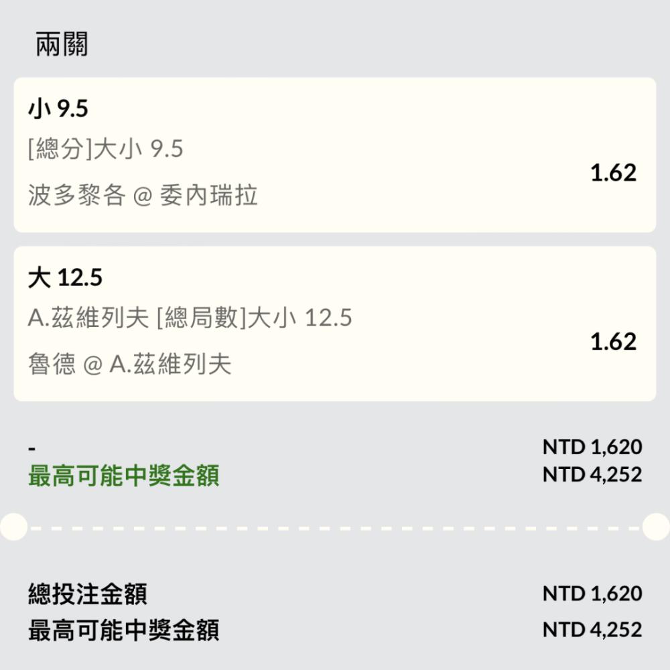Click the NTD 1,620 stake above the dashed line

tap(592, 447)
